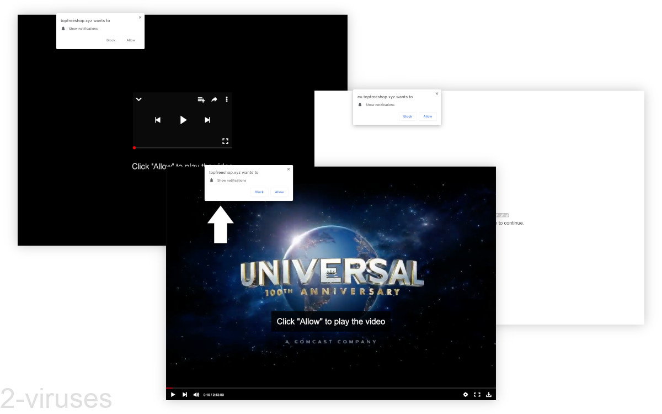Close the eu.topfreeshop.xyz notification prompt
This screenshot has width=662, height=414.
point(436,93)
